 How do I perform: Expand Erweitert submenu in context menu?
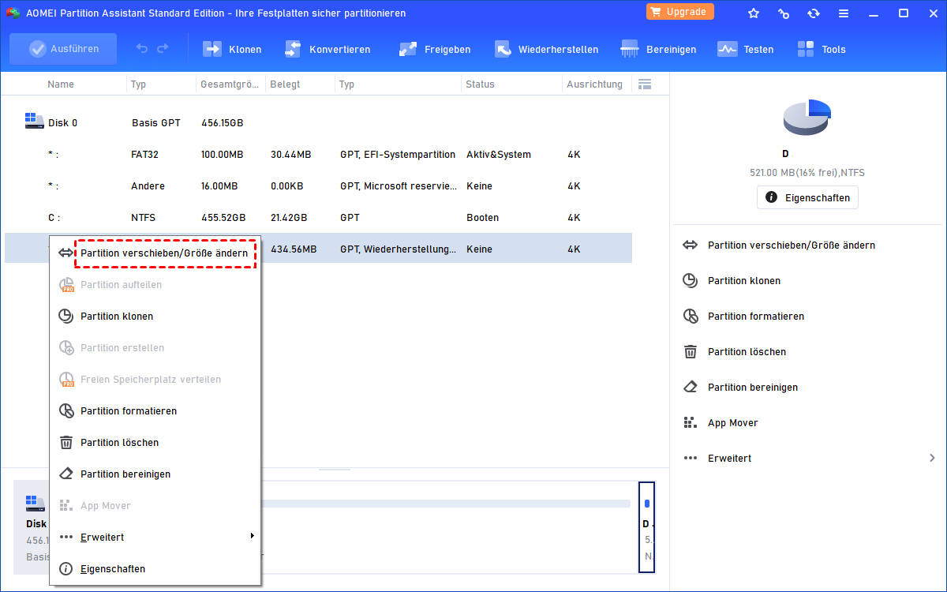pyautogui.click(x=155, y=538)
